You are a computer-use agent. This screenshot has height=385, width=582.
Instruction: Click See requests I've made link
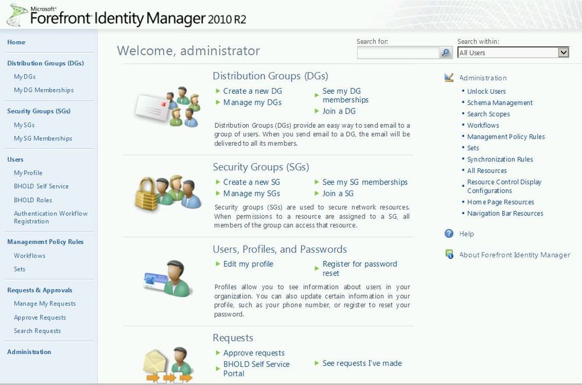click(362, 363)
